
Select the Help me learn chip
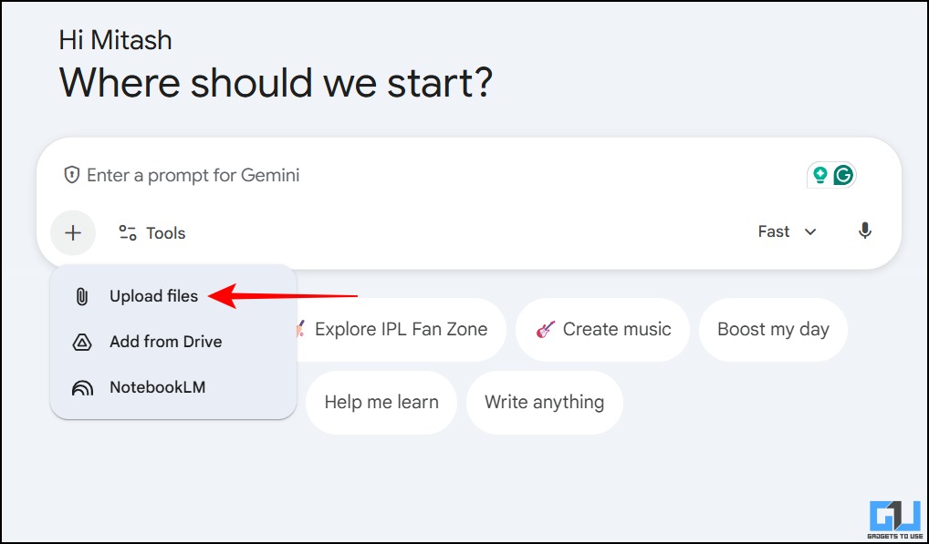pos(381,402)
